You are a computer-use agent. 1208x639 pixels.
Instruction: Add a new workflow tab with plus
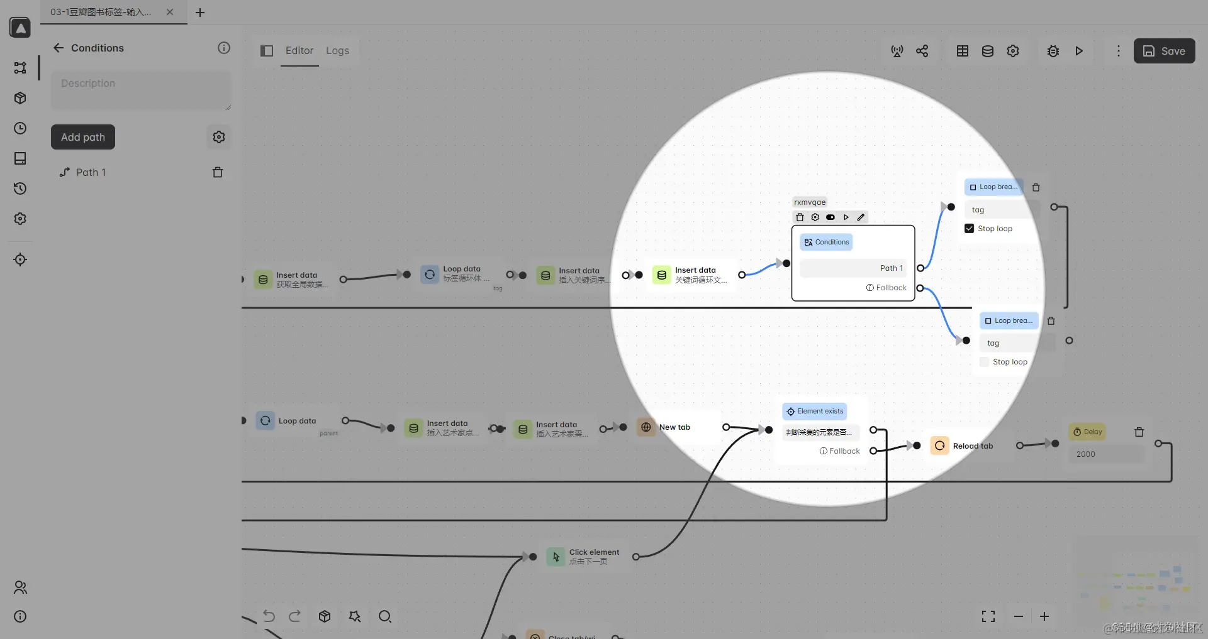200,13
